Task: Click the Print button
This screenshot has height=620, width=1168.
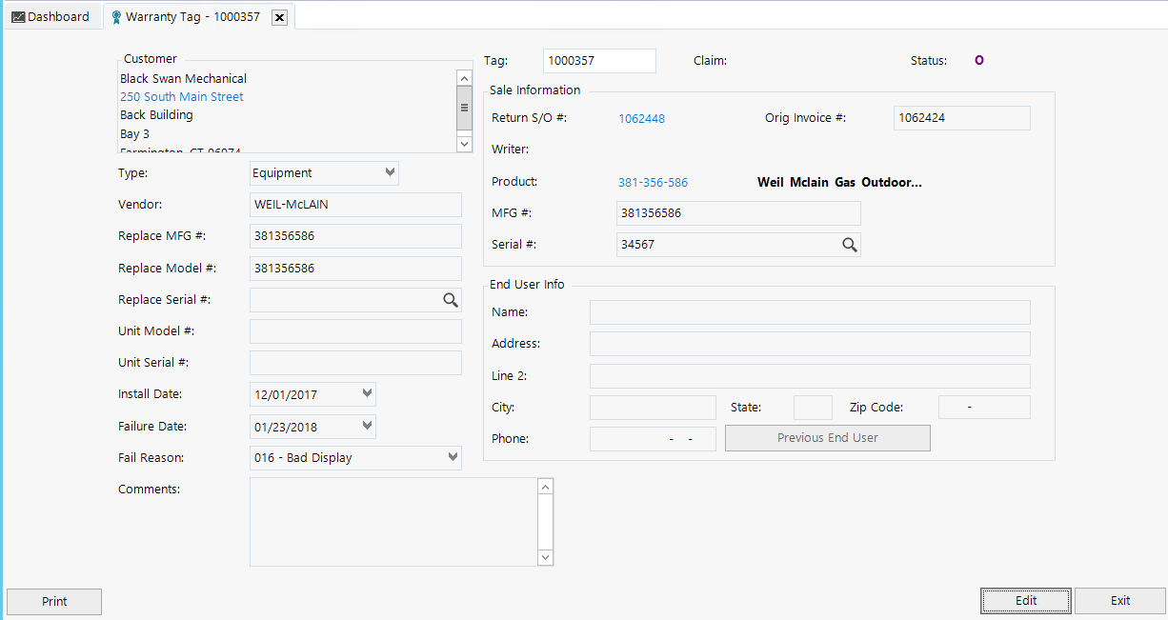Action: point(54,601)
